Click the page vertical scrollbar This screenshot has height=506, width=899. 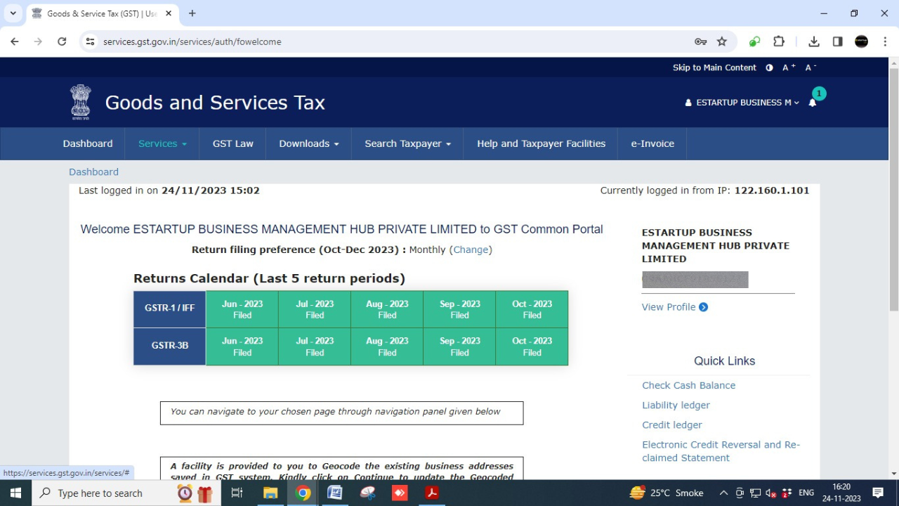pyautogui.click(x=893, y=190)
